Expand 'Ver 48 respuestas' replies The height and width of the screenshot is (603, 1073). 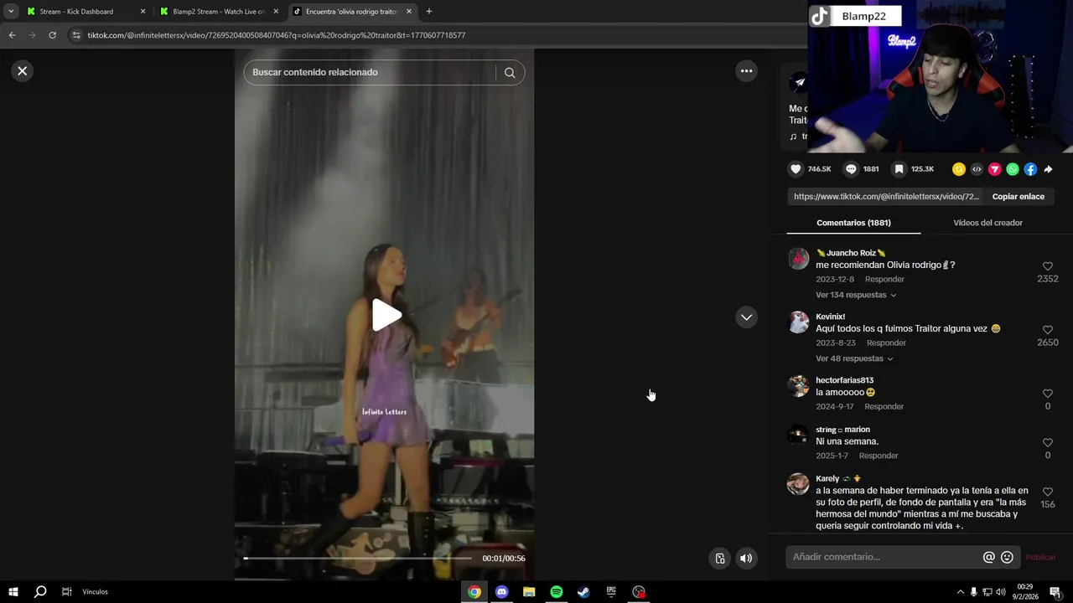tap(854, 358)
